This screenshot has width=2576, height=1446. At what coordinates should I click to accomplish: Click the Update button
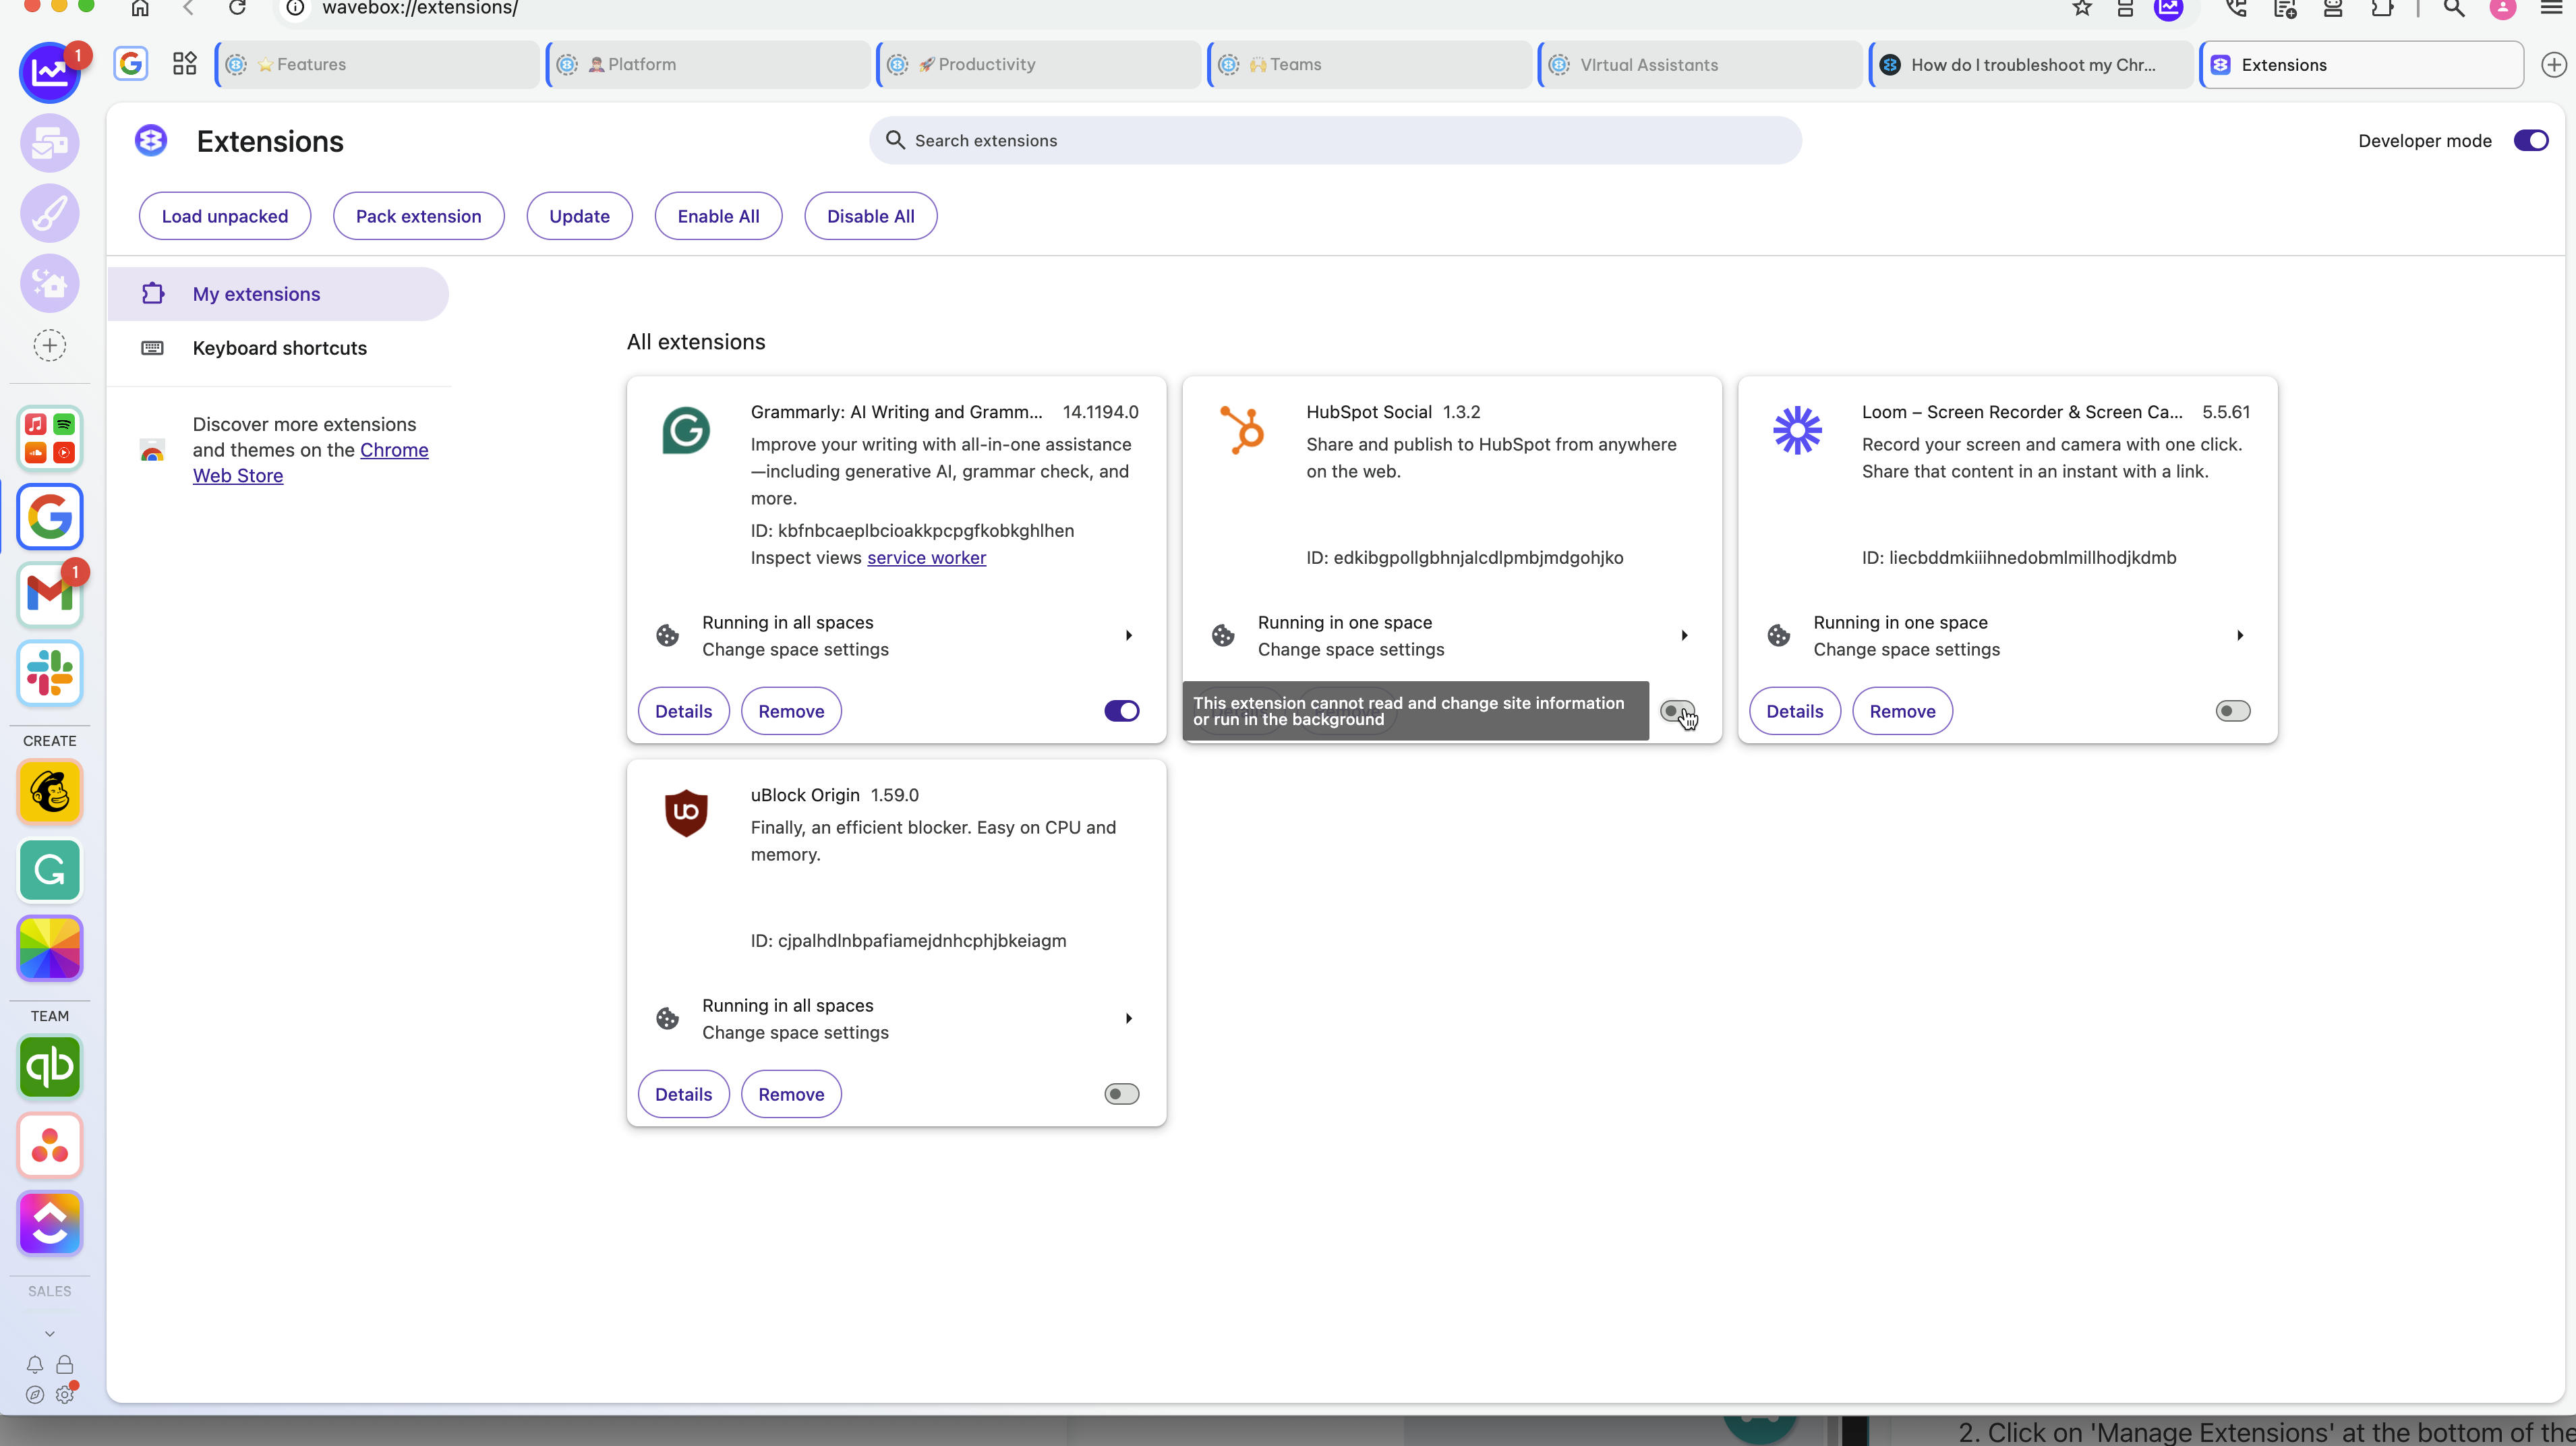580,216
